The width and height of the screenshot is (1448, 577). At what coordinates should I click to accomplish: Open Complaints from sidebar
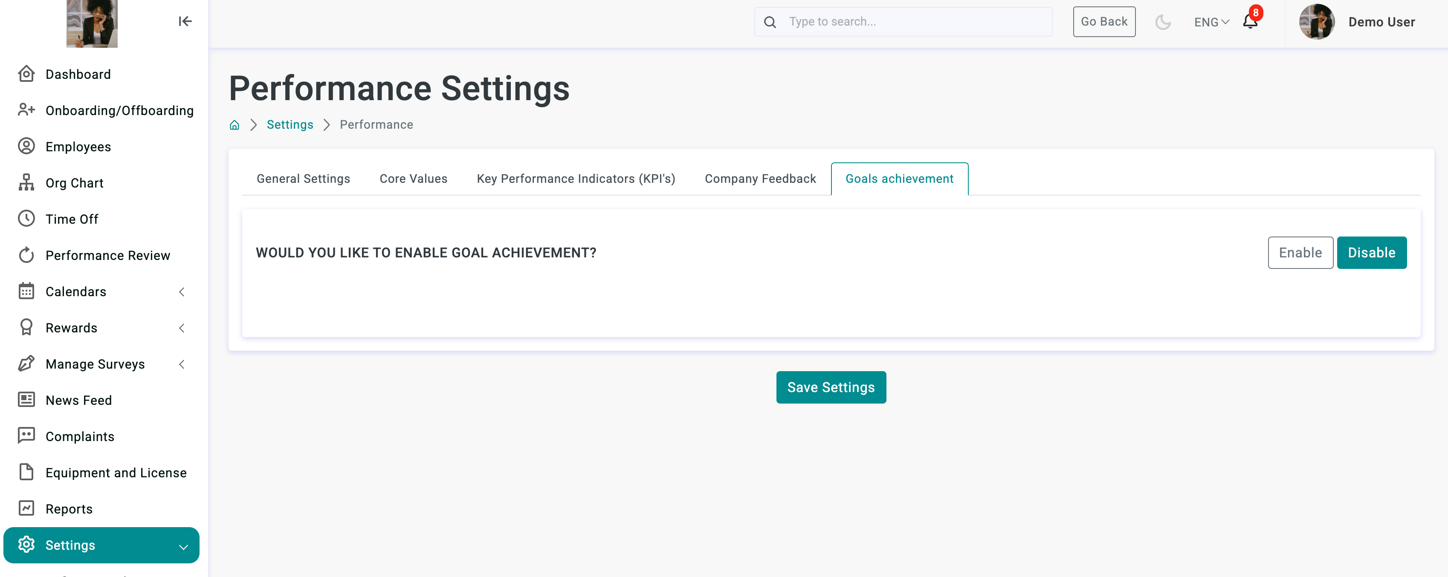click(x=101, y=436)
